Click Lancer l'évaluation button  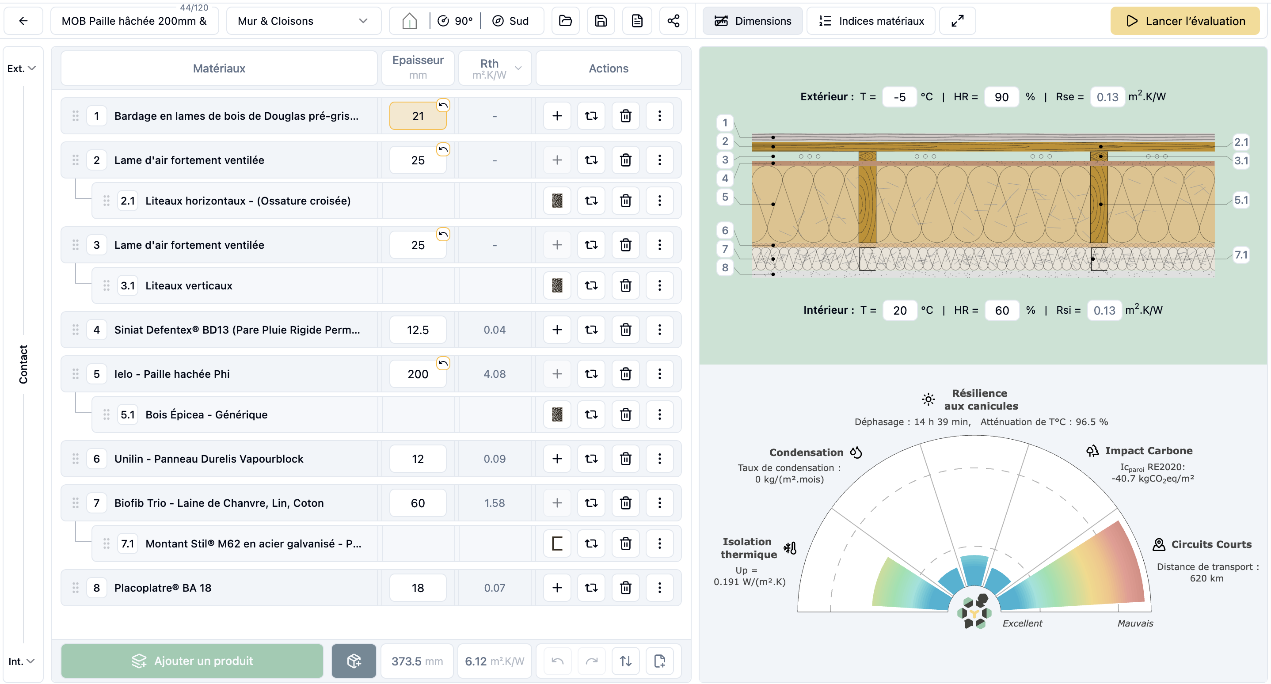pyautogui.click(x=1185, y=21)
